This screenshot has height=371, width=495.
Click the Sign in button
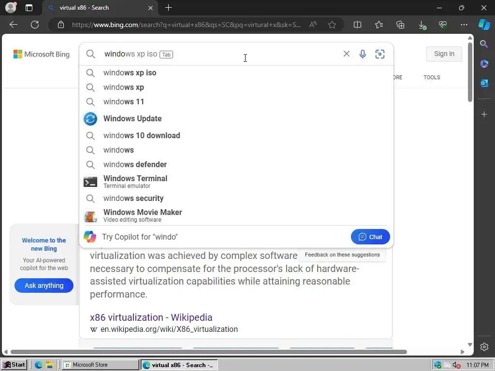444,54
